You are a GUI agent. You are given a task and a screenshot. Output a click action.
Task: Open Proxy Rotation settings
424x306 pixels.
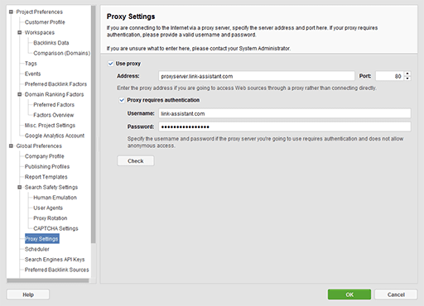51,218
